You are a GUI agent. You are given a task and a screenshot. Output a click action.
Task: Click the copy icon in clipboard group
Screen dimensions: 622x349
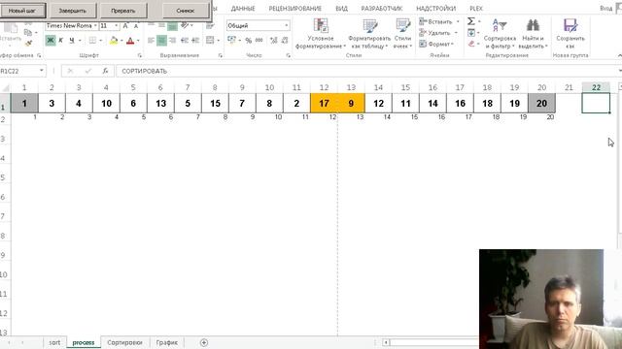[x=28, y=32]
